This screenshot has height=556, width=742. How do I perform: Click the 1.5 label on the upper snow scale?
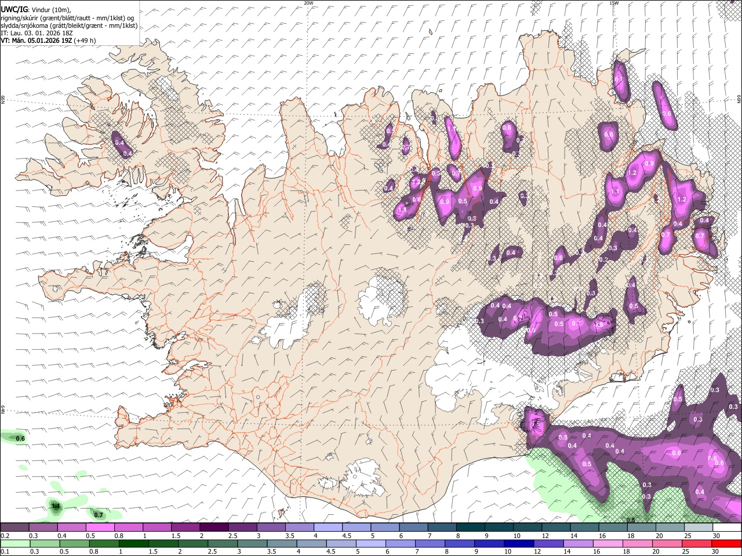click(x=176, y=536)
